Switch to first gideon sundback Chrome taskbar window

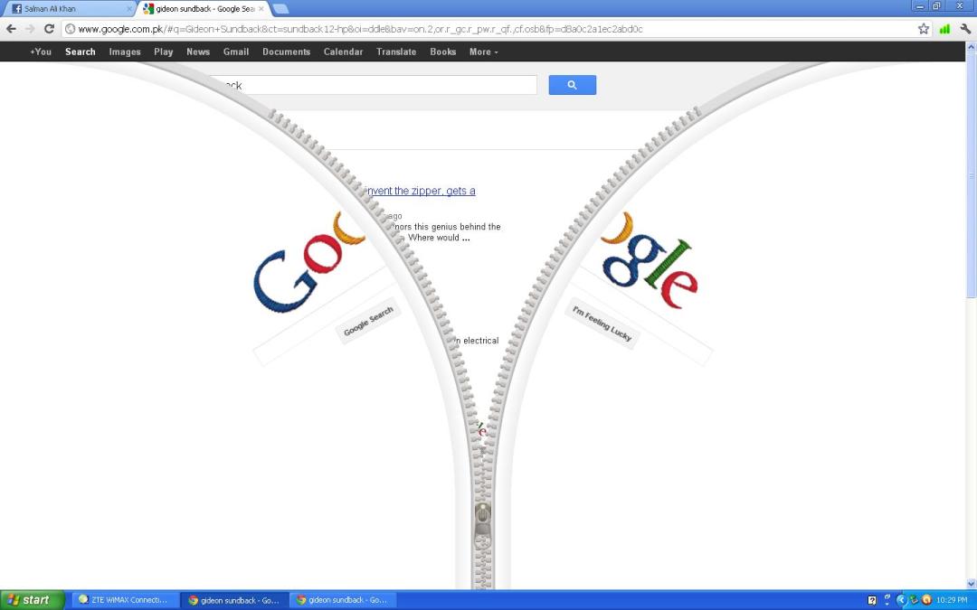point(234,600)
